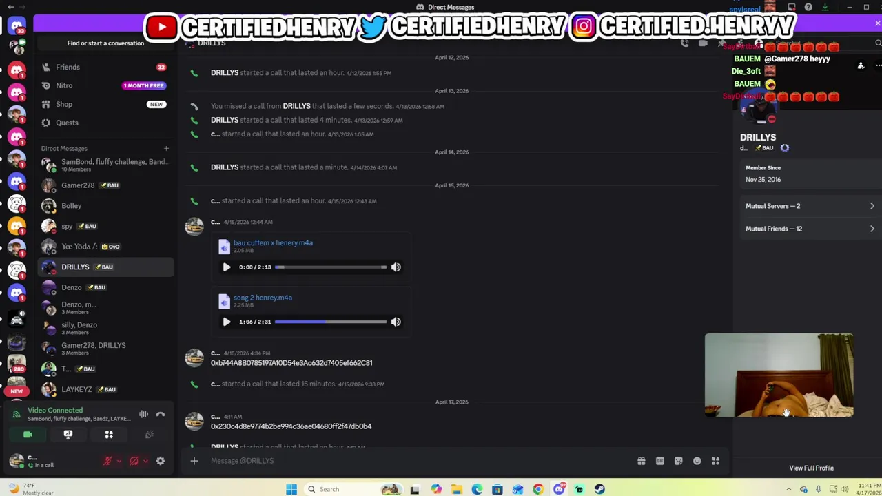Unmute the microphone
The height and width of the screenshot is (496, 882).
[107, 461]
